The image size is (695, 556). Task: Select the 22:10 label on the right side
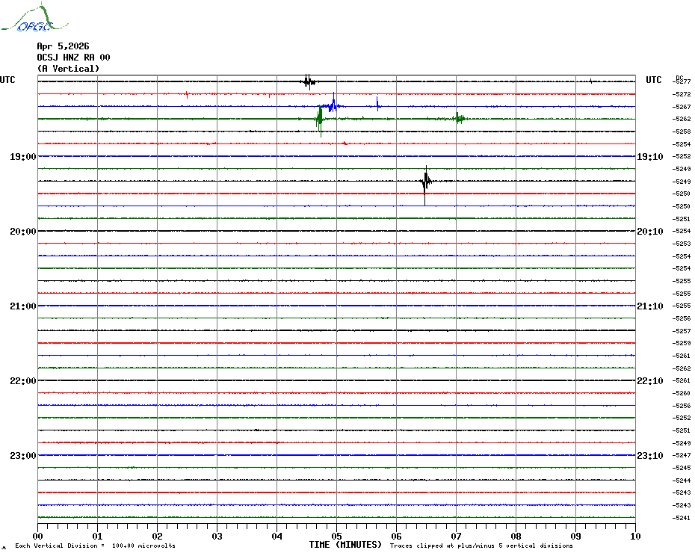(649, 381)
